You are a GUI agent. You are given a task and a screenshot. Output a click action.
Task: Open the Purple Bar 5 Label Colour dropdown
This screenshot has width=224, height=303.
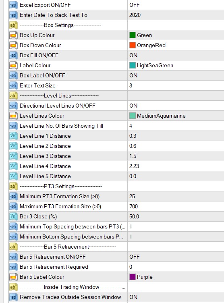[x=176, y=277]
